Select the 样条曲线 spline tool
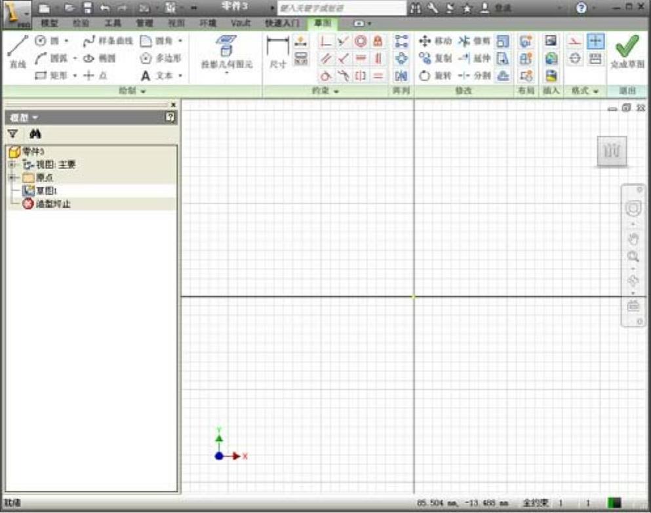651x513 pixels. click(x=108, y=41)
